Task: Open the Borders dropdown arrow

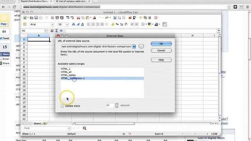Action: point(146,24)
